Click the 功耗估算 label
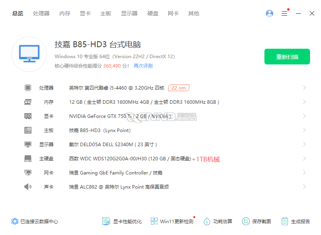The height and width of the screenshot is (235, 321). (223, 222)
